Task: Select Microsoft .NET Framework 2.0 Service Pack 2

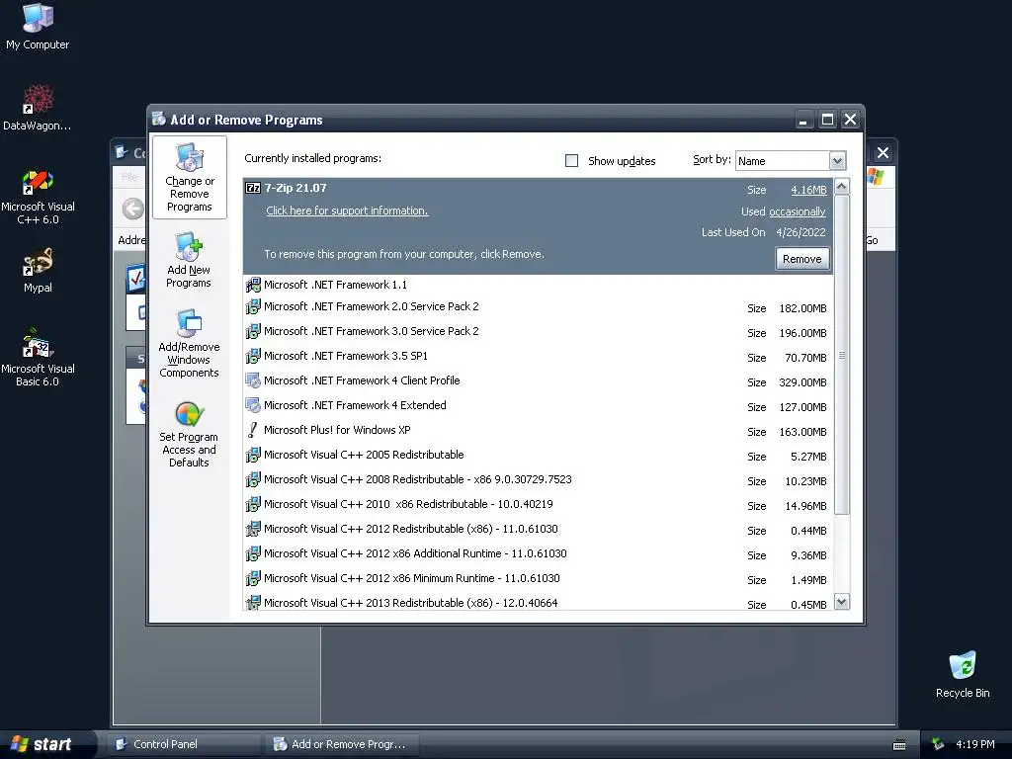Action: point(539,307)
